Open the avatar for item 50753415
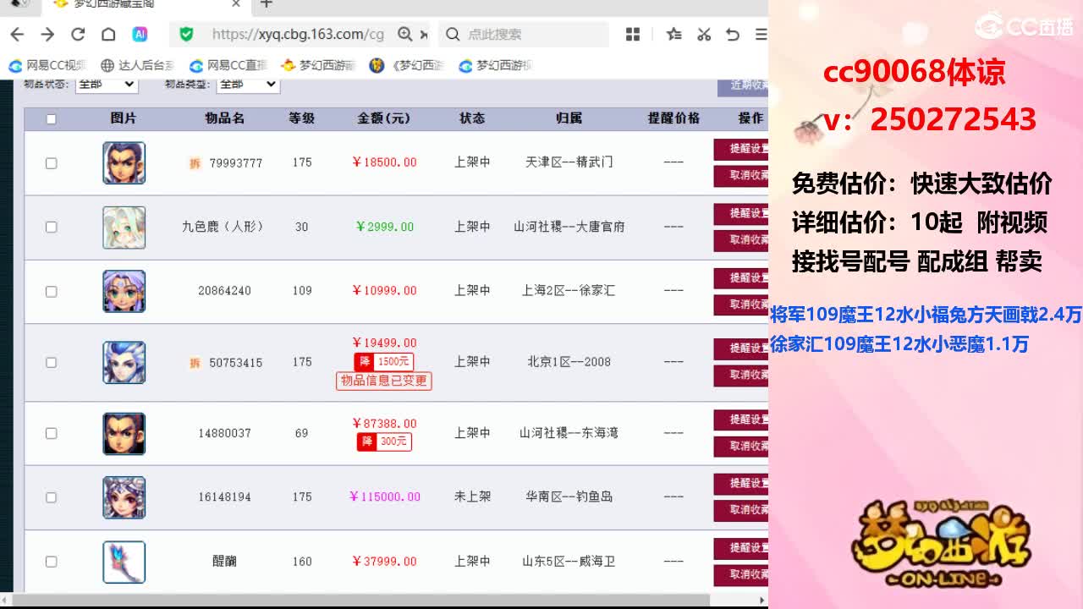Viewport: 1083px width, 609px height. tap(124, 362)
